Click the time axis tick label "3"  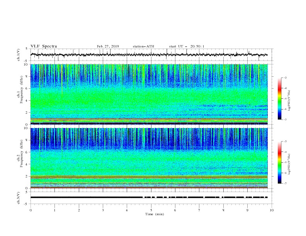(x=103, y=210)
